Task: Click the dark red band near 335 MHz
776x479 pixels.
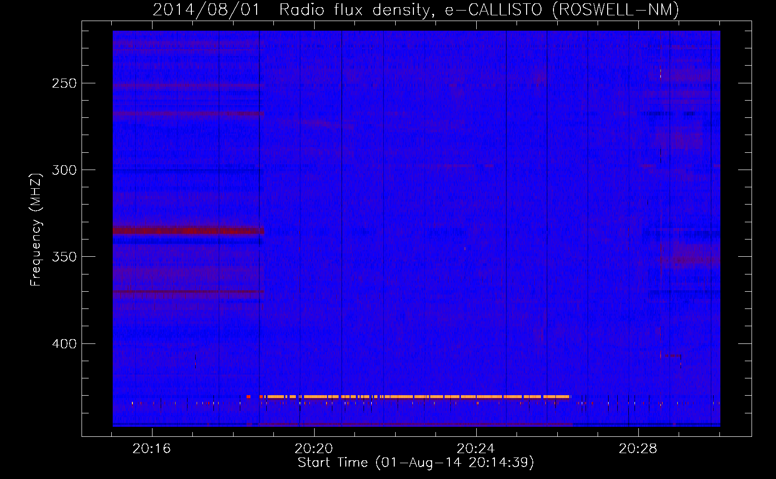Action: [x=188, y=230]
